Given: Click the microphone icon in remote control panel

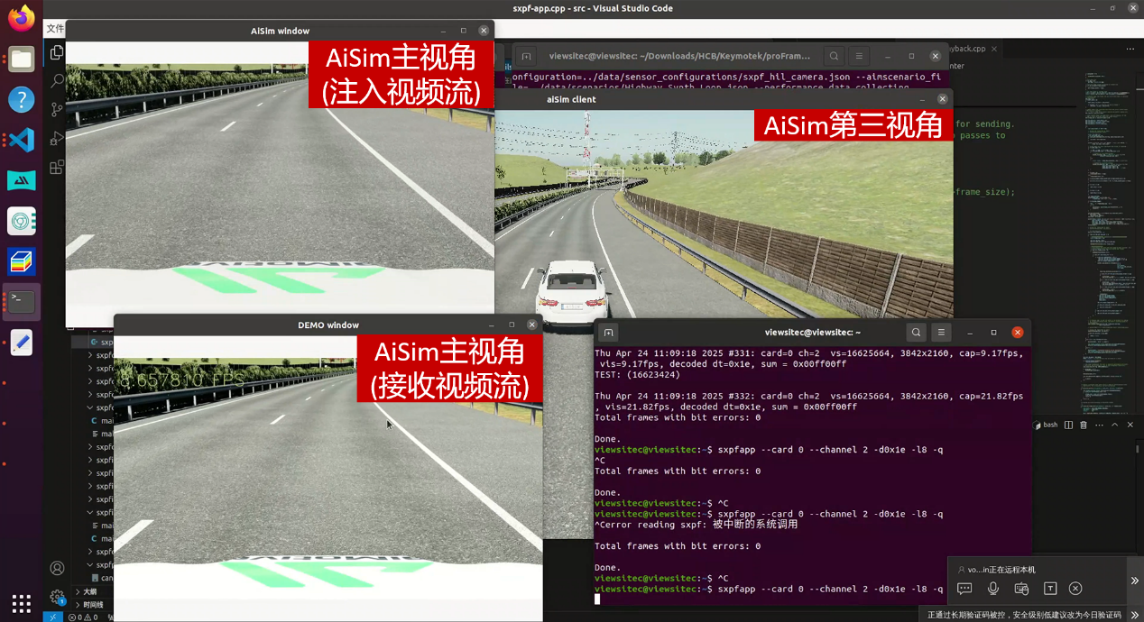Looking at the screenshot, I should point(993,589).
